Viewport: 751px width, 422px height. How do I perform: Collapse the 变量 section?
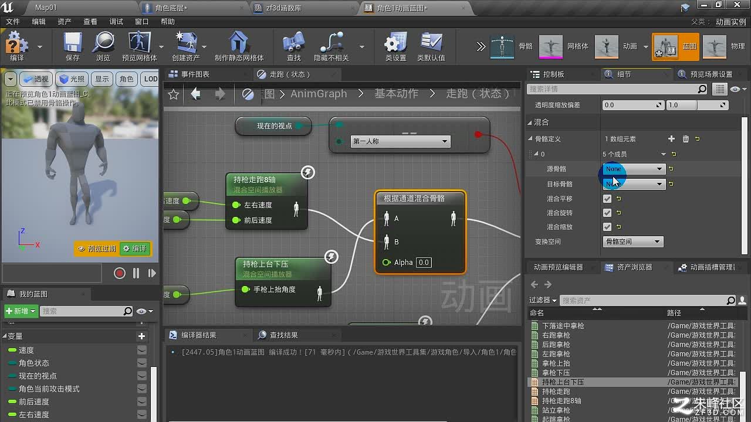(5, 336)
